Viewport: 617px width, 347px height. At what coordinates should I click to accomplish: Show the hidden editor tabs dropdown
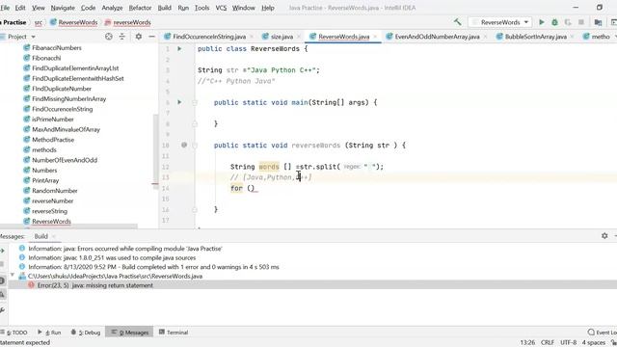(x=615, y=37)
